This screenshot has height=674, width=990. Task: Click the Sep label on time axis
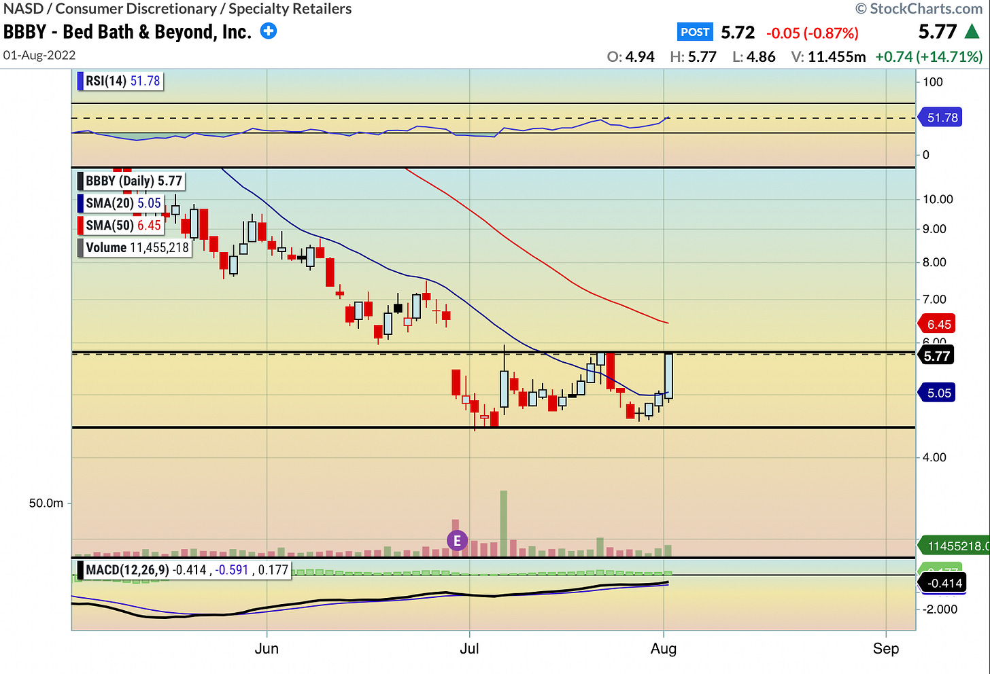pyautogui.click(x=886, y=648)
